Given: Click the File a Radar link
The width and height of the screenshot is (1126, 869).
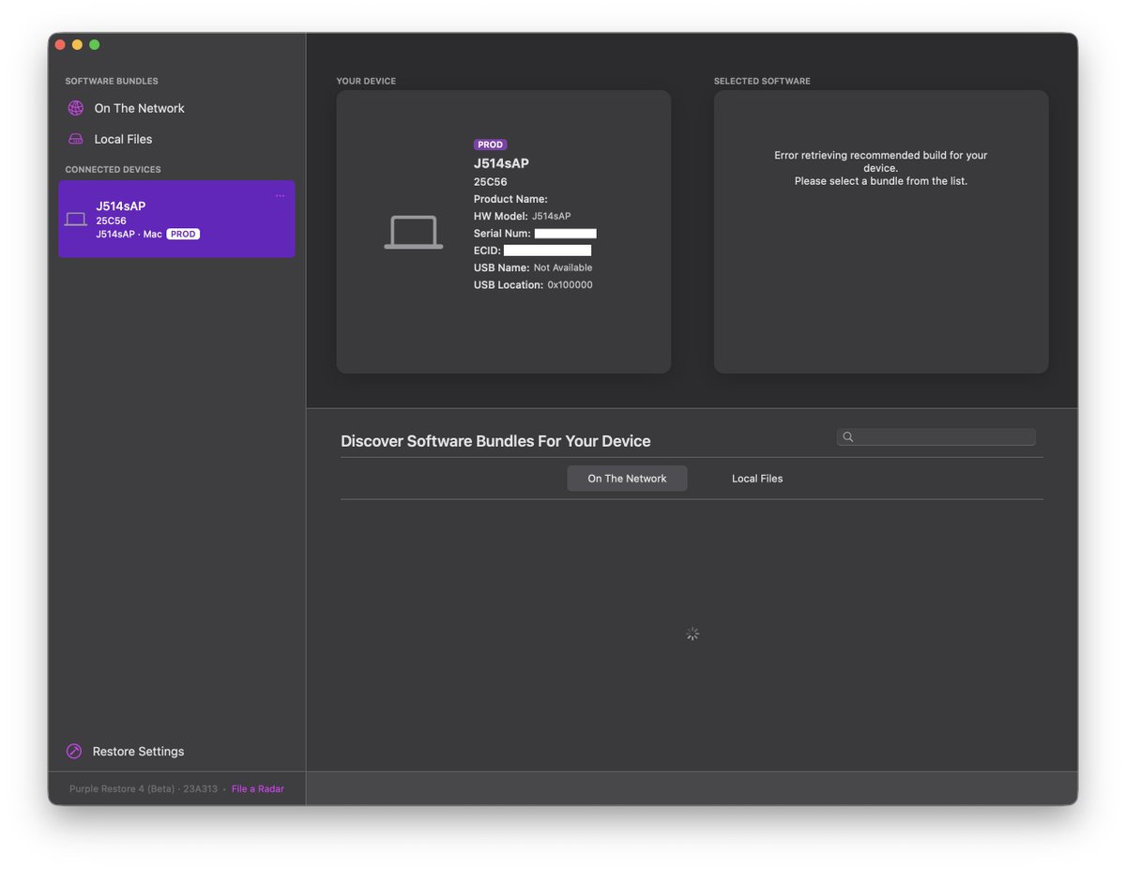Looking at the screenshot, I should pyautogui.click(x=258, y=789).
